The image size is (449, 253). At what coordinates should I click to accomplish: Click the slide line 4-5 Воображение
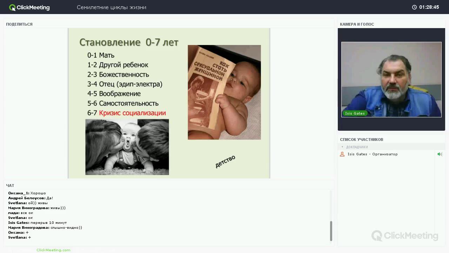[114, 94]
